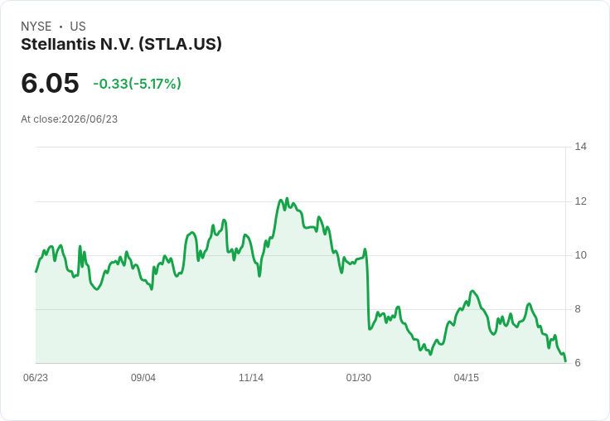The height and width of the screenshot is (421, 610).
Task: Click the 12 price axis label
Action: click(x=581, y=201)
